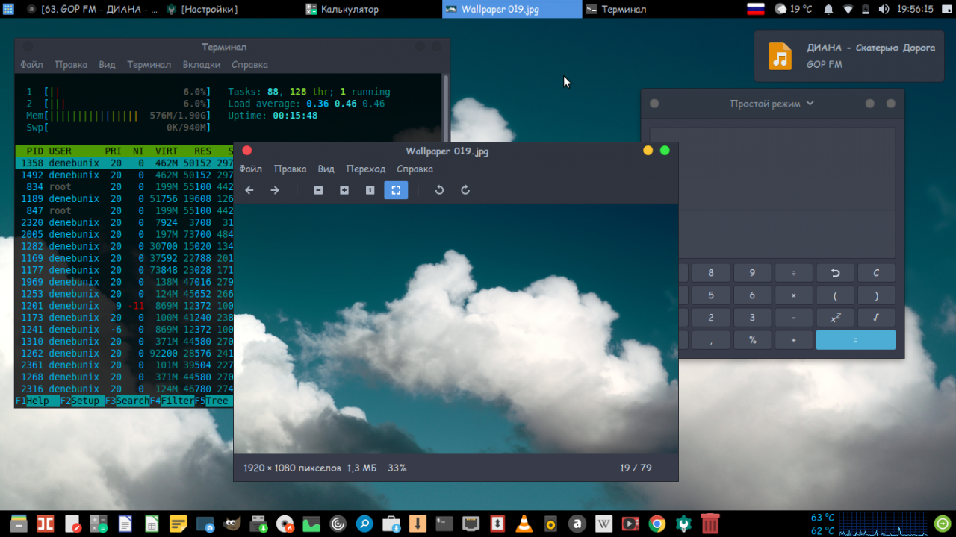The width and height of the screenshot is (956, 537).
Task: Expand the Простой режим mode dropdown
Action: [772, 104]
